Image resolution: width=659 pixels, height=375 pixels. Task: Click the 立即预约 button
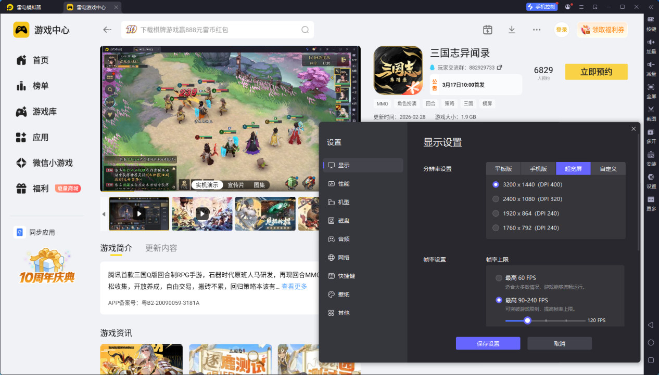[x=596, y=72]
